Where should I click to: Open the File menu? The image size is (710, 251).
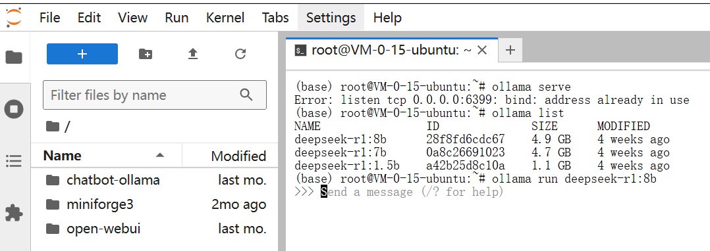[50, 18]
